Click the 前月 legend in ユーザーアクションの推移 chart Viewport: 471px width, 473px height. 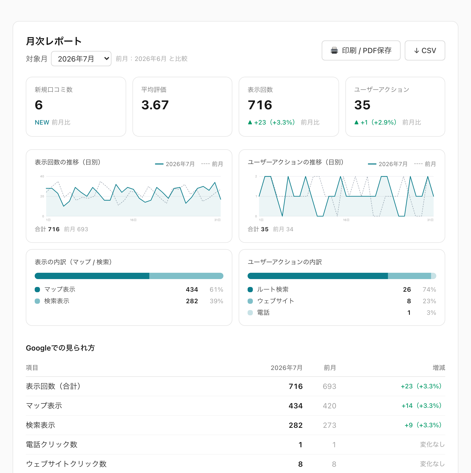pyautogui.click(x=425, y=164)
